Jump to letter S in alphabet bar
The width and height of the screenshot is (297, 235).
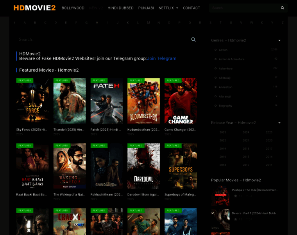[x=210, y=23]
